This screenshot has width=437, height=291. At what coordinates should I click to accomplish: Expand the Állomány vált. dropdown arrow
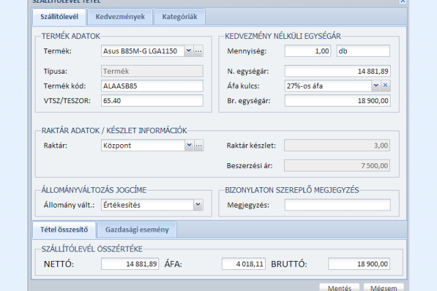[x=198, y=205]
